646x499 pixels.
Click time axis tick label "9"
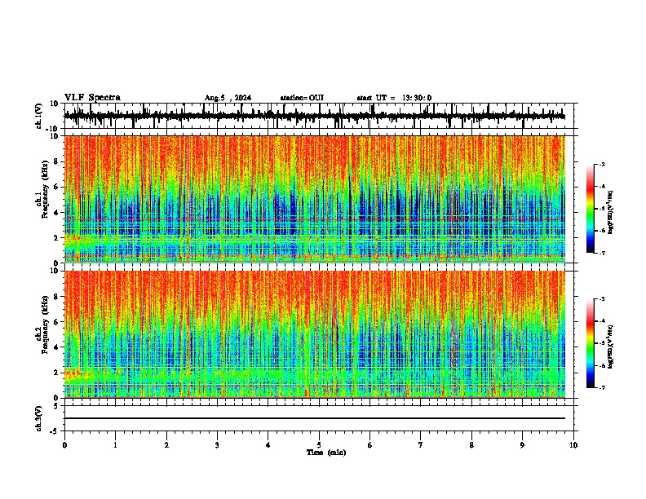pos(522,445)
